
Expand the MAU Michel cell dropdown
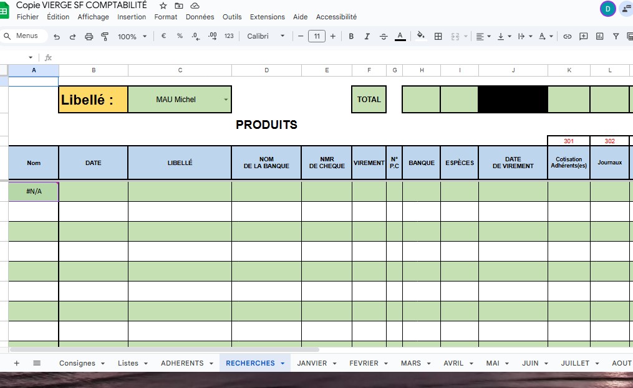[x=226, y=100]
